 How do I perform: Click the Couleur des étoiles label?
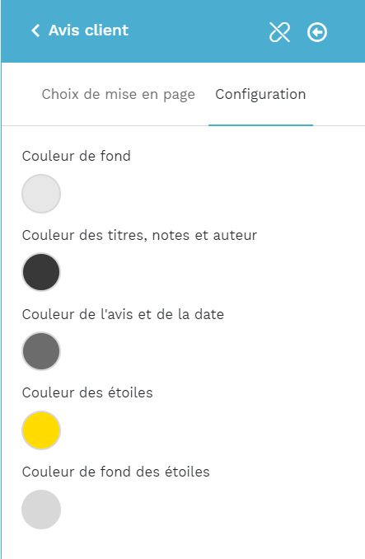[87, 393]
